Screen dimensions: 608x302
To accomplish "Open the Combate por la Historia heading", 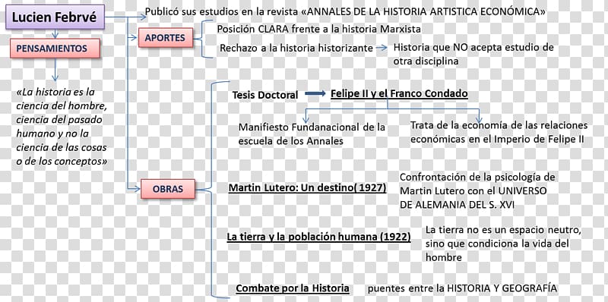I will 293,288.
